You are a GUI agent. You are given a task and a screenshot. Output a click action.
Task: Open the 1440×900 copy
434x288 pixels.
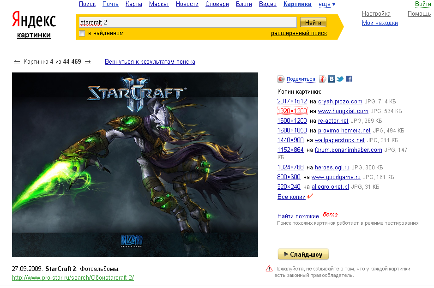[290, 140]
